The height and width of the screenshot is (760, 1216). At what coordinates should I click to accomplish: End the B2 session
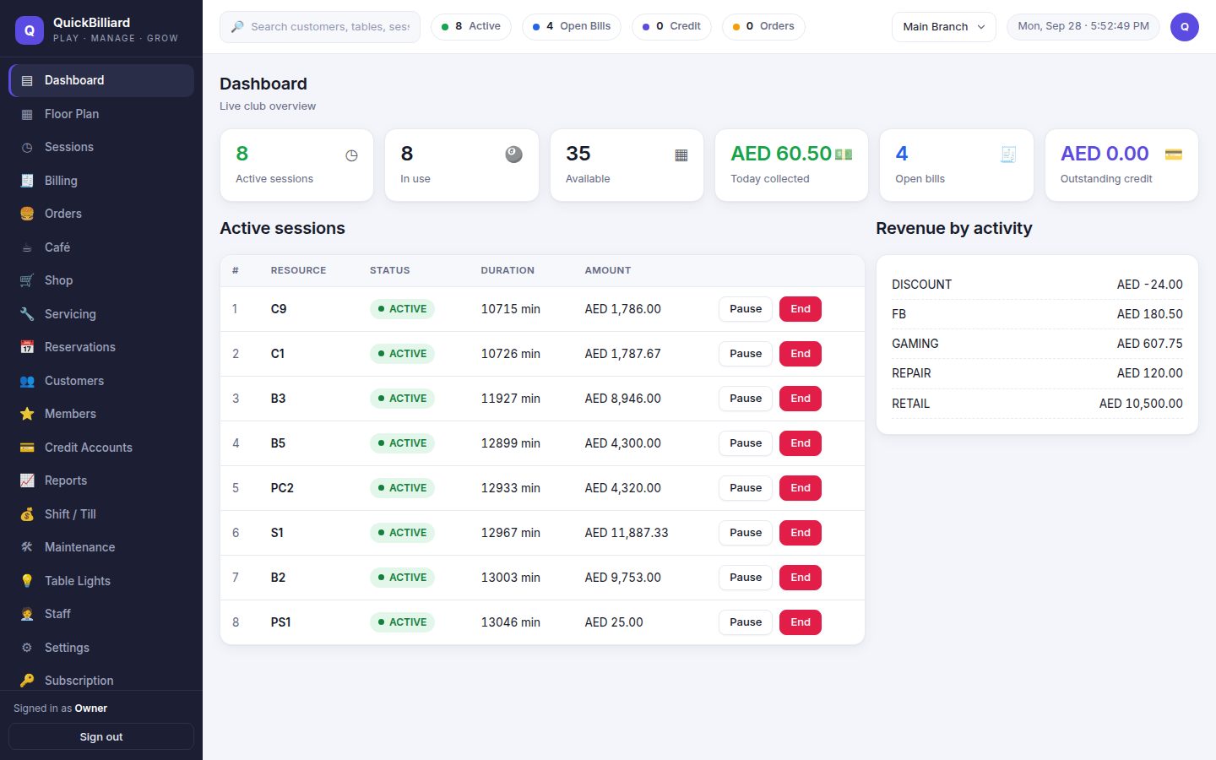801,578
